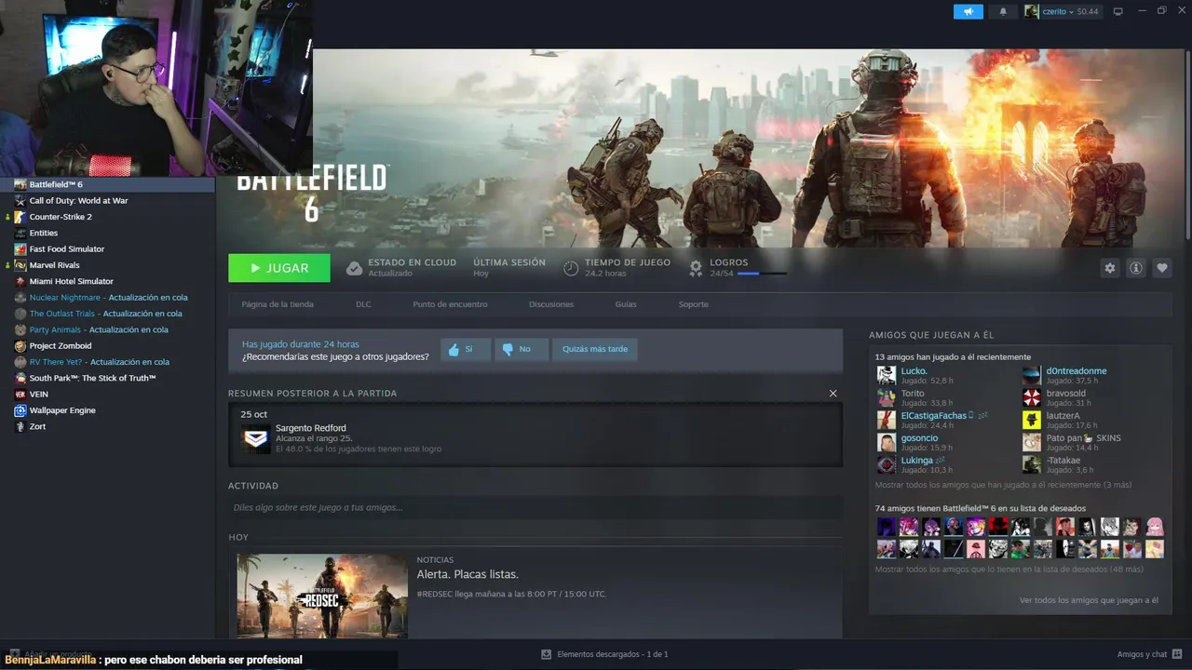
Task: Click the Friends and chat icon
Action: click(1178, 654)
